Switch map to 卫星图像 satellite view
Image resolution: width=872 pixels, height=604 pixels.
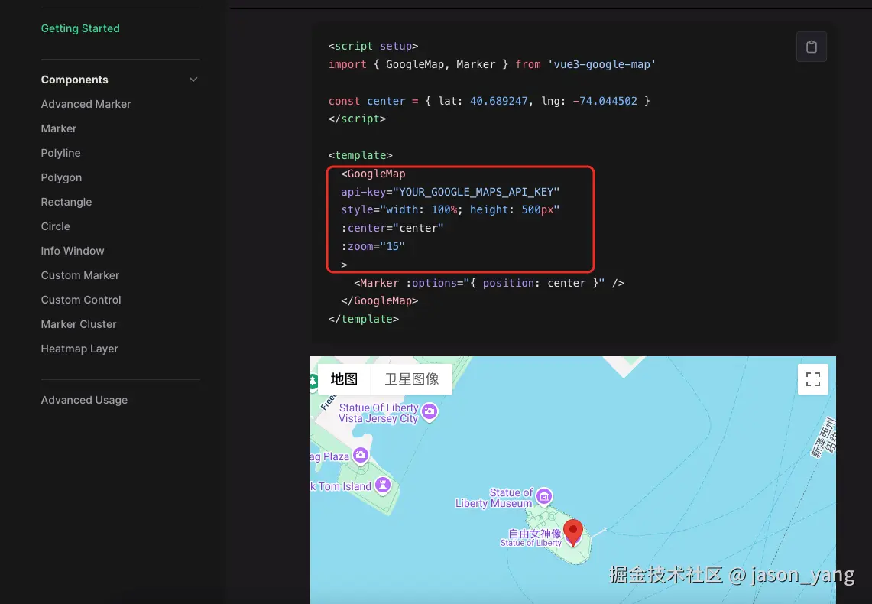click(x=411, y=379)
